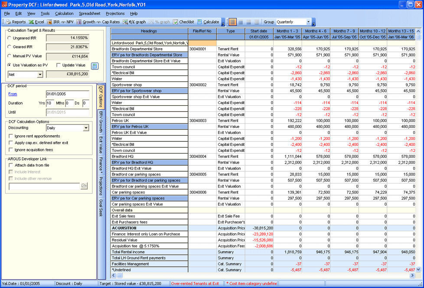
Task: Open the File menu
Action: 7,13
